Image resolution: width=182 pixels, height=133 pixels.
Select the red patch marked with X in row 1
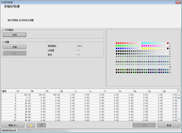(x=168, y=43)
